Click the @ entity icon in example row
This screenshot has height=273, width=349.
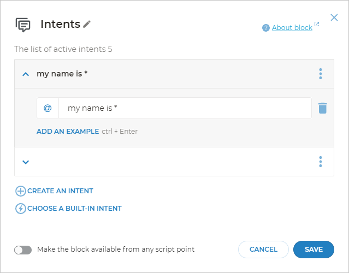tap(48, 108)
